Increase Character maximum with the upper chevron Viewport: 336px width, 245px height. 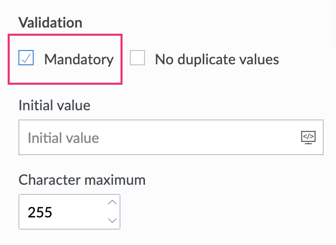click(x=113, y=203)
